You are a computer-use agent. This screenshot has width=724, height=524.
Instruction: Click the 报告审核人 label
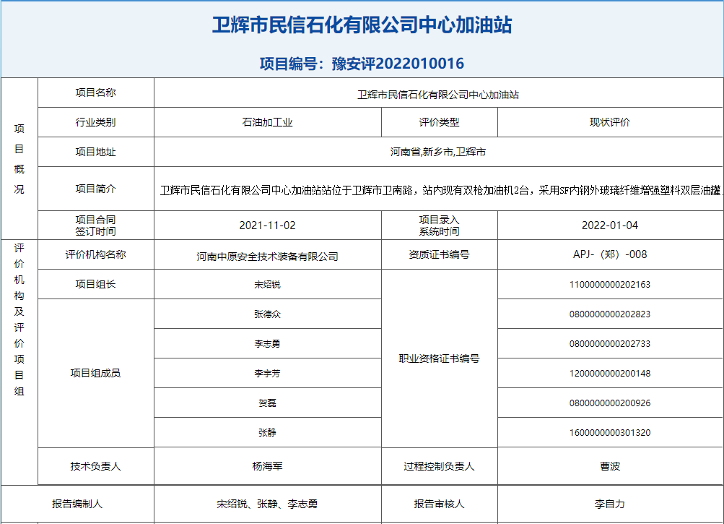coord(439,504)
